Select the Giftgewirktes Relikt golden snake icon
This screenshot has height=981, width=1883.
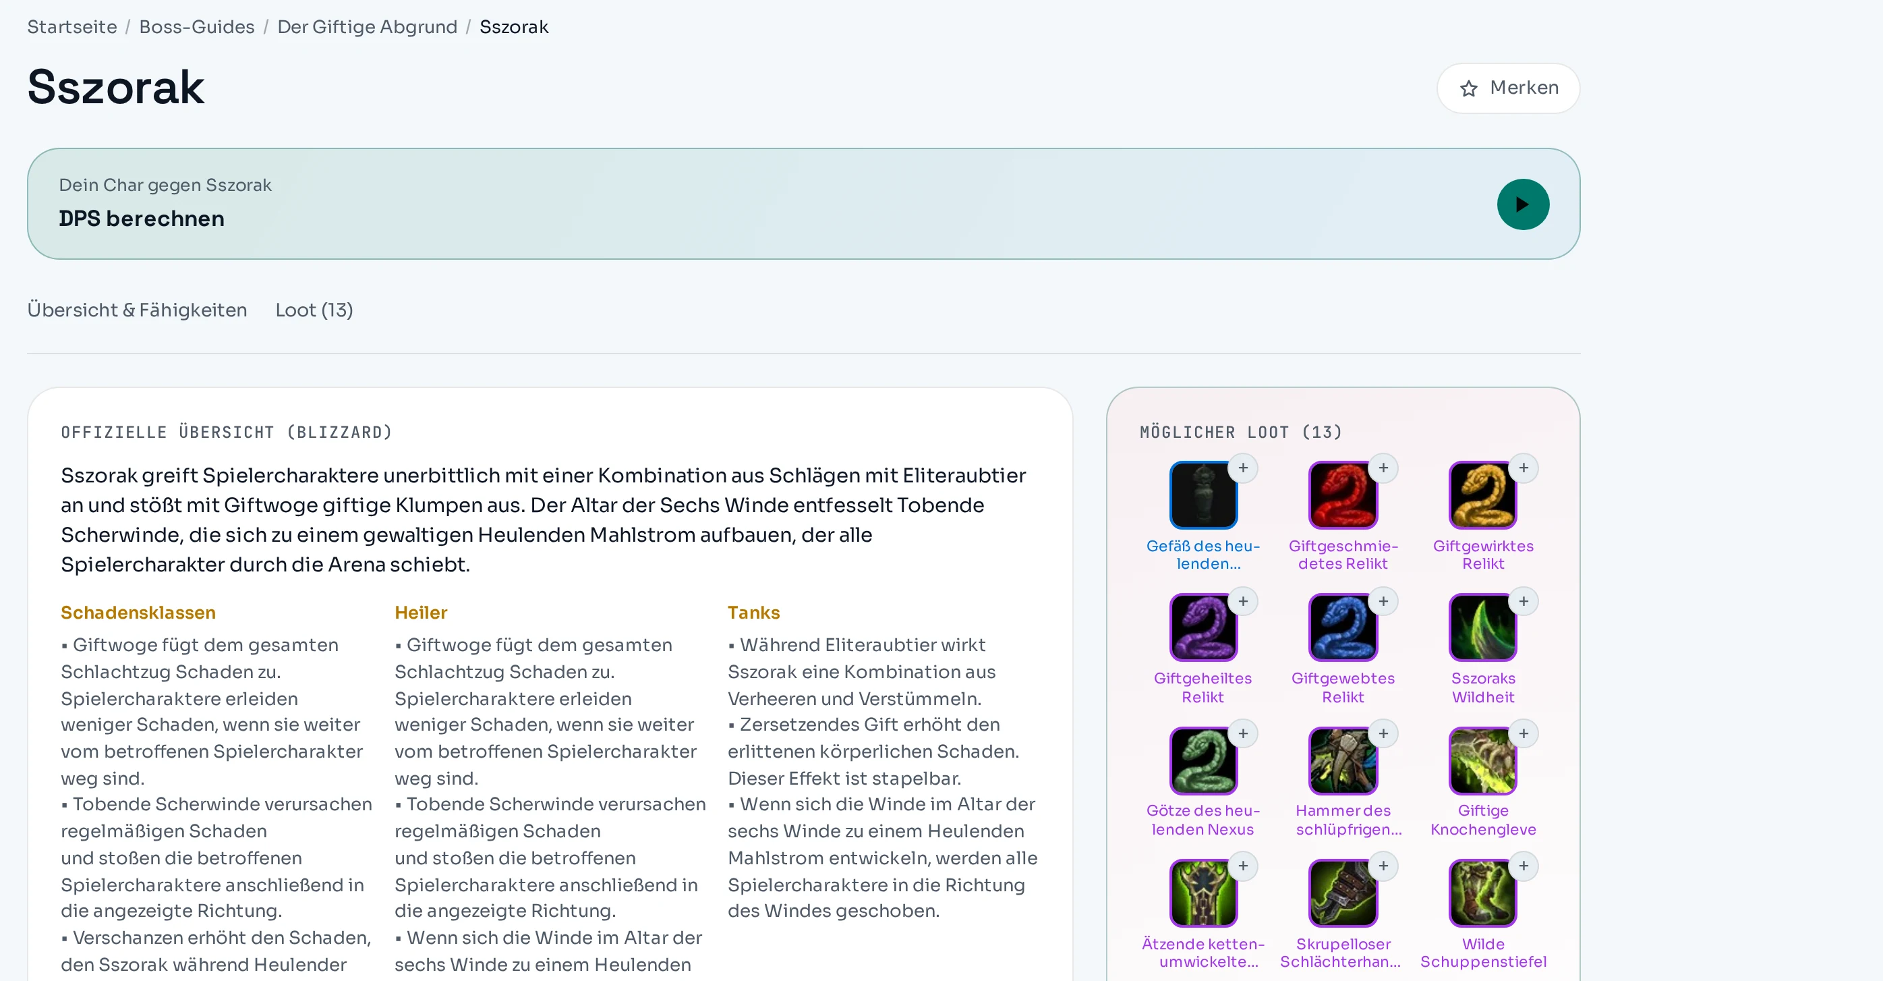click(1482, 495)
